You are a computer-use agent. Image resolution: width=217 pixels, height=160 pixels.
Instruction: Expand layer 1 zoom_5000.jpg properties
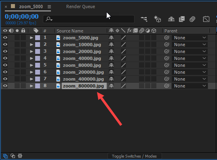32,38
